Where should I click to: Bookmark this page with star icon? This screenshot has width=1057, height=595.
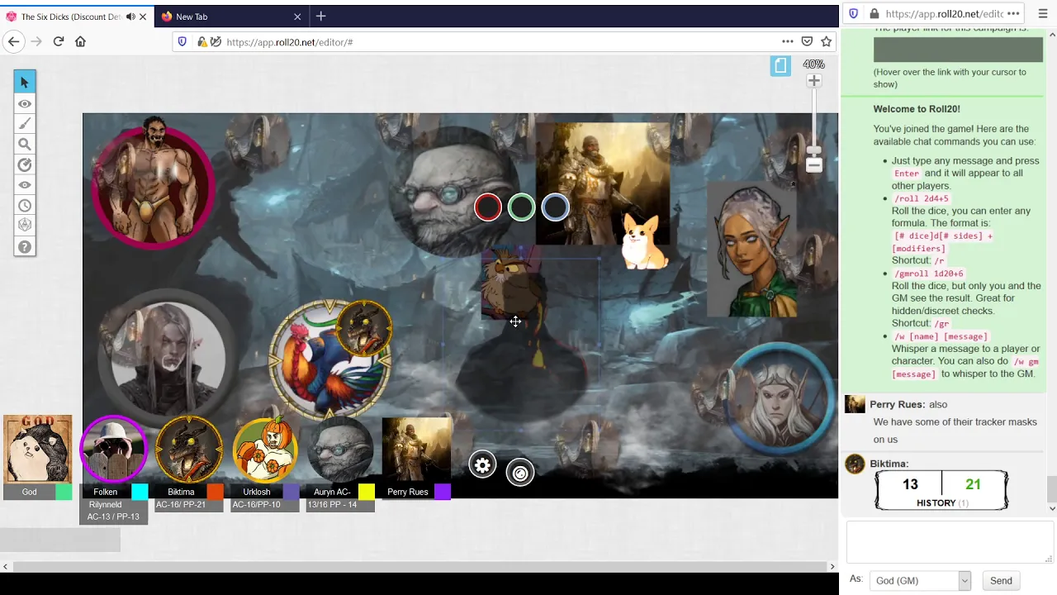tap(826, 41)
